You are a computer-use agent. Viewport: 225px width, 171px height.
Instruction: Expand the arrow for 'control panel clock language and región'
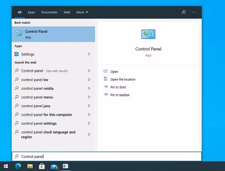pos(89,134)
